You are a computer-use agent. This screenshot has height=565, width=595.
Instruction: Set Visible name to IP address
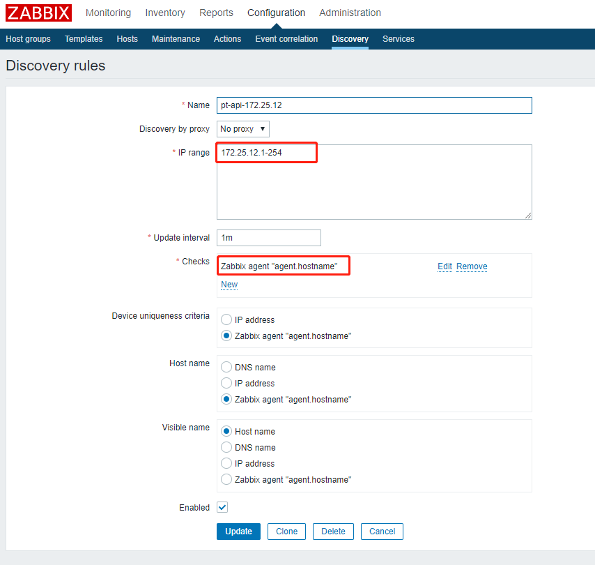pos(226,463)
